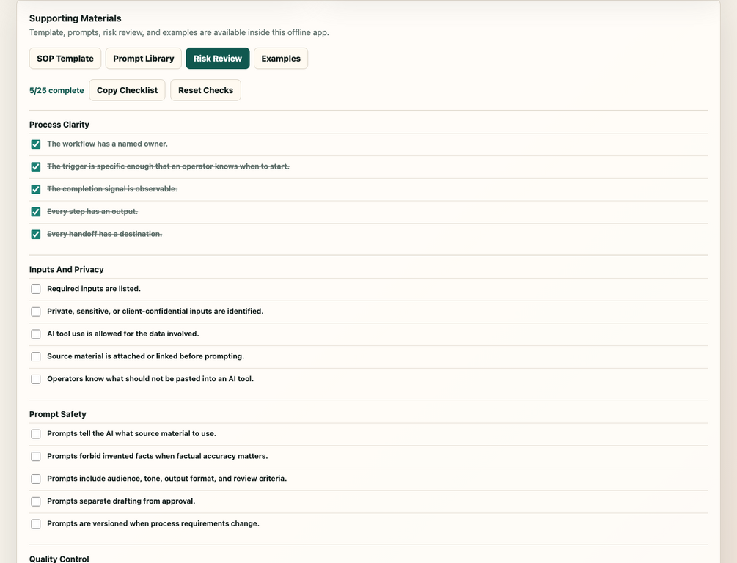Screen dimensions: 737x563
Task: Click the 'Inputs And Privacy' section heading
Action: pyautogui.click(x=66, y=269)
